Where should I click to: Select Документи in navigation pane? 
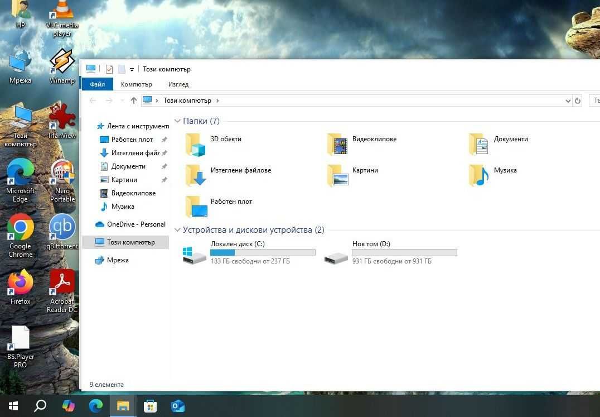click(133, 166)
